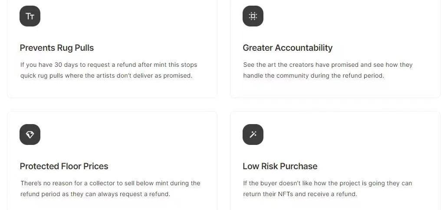Click the line starting "If you have 30 days"

point(108,65)
